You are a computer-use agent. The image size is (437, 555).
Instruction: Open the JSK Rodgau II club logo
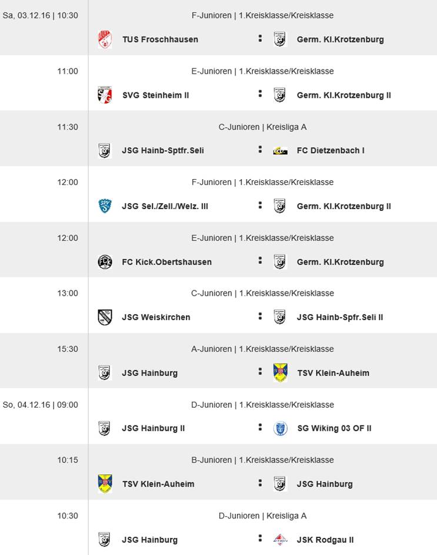point(280,540)
